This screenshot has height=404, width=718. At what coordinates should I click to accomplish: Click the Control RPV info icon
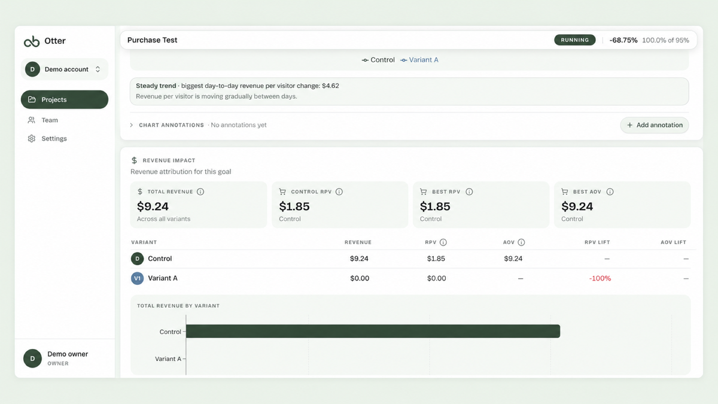click(339, 192)
